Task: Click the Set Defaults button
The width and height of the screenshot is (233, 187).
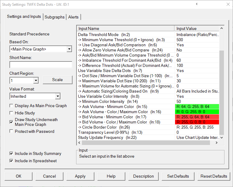Action: point(178,176)
